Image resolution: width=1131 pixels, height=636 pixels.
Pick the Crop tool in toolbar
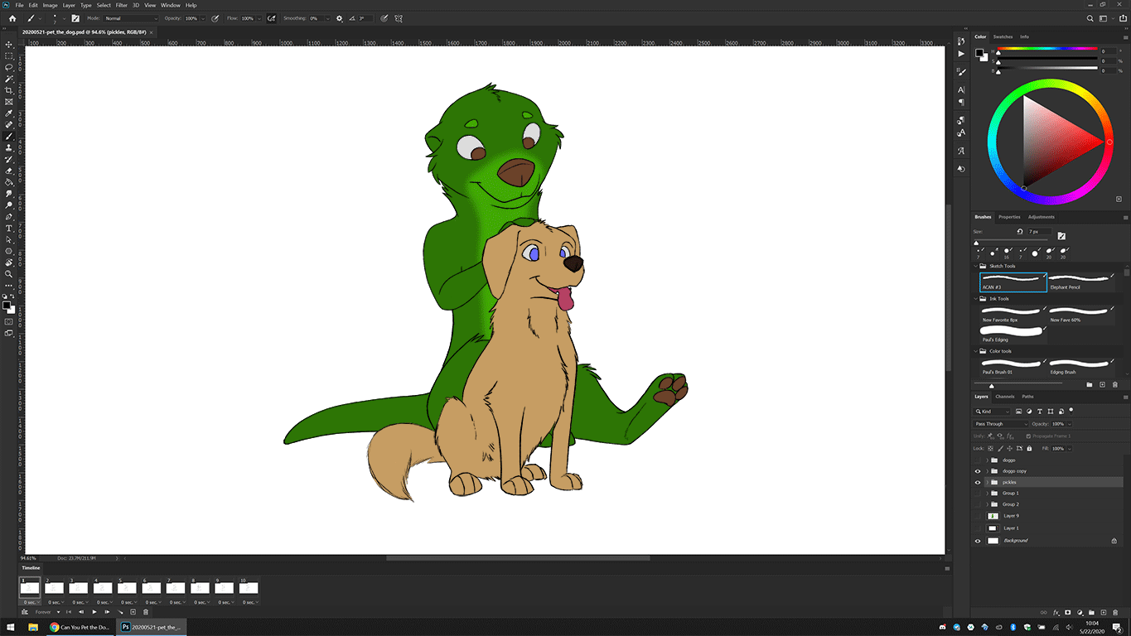click(9, 90)
